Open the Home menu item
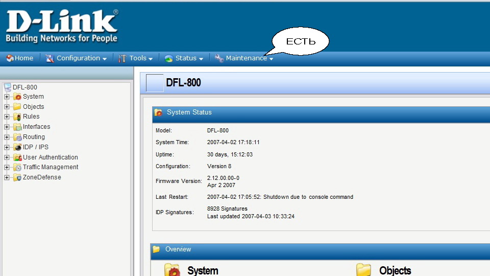490x276 pixels. click(20, 58)
